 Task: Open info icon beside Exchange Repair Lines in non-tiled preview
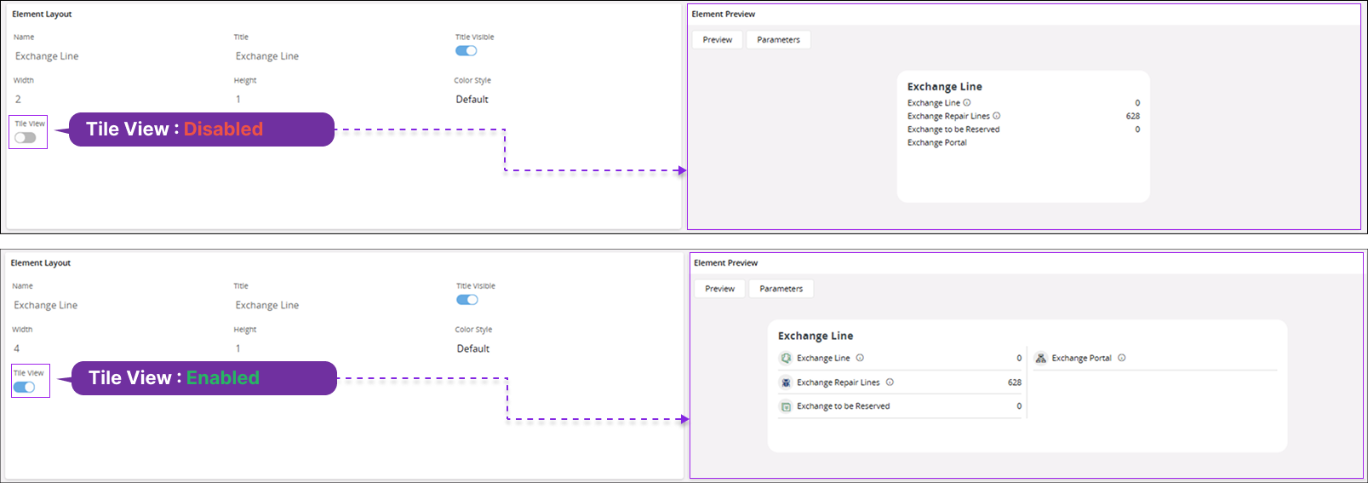[997, 116]
